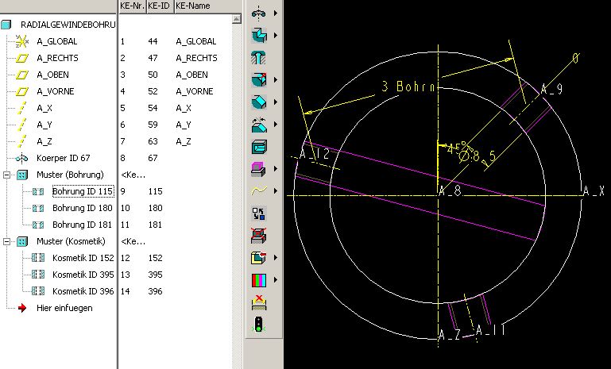611x369 pixels.
Task: Select the Shell tool icon
Action: pos(259,146)
